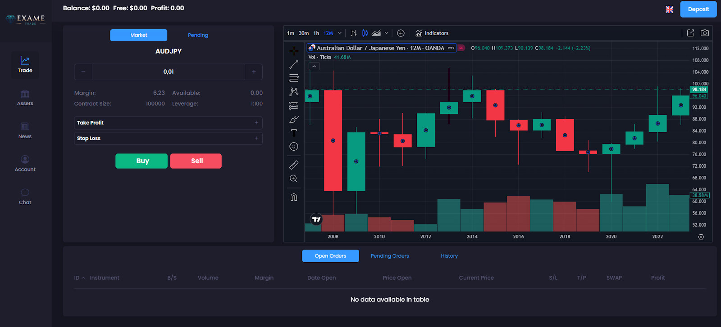Select the 30m timeframe
Image resolution: width=721 pixels, height=327 pixels.
pyautogui.click(x=304, y=33)
